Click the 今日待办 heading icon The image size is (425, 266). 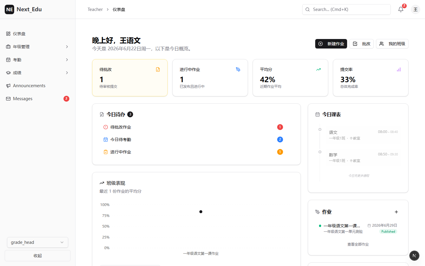pyautogui.click(x=102, y=114)
